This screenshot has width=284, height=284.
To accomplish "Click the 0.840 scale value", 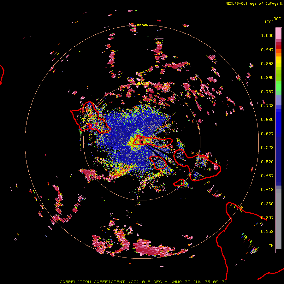I will [x=267, y=78].
